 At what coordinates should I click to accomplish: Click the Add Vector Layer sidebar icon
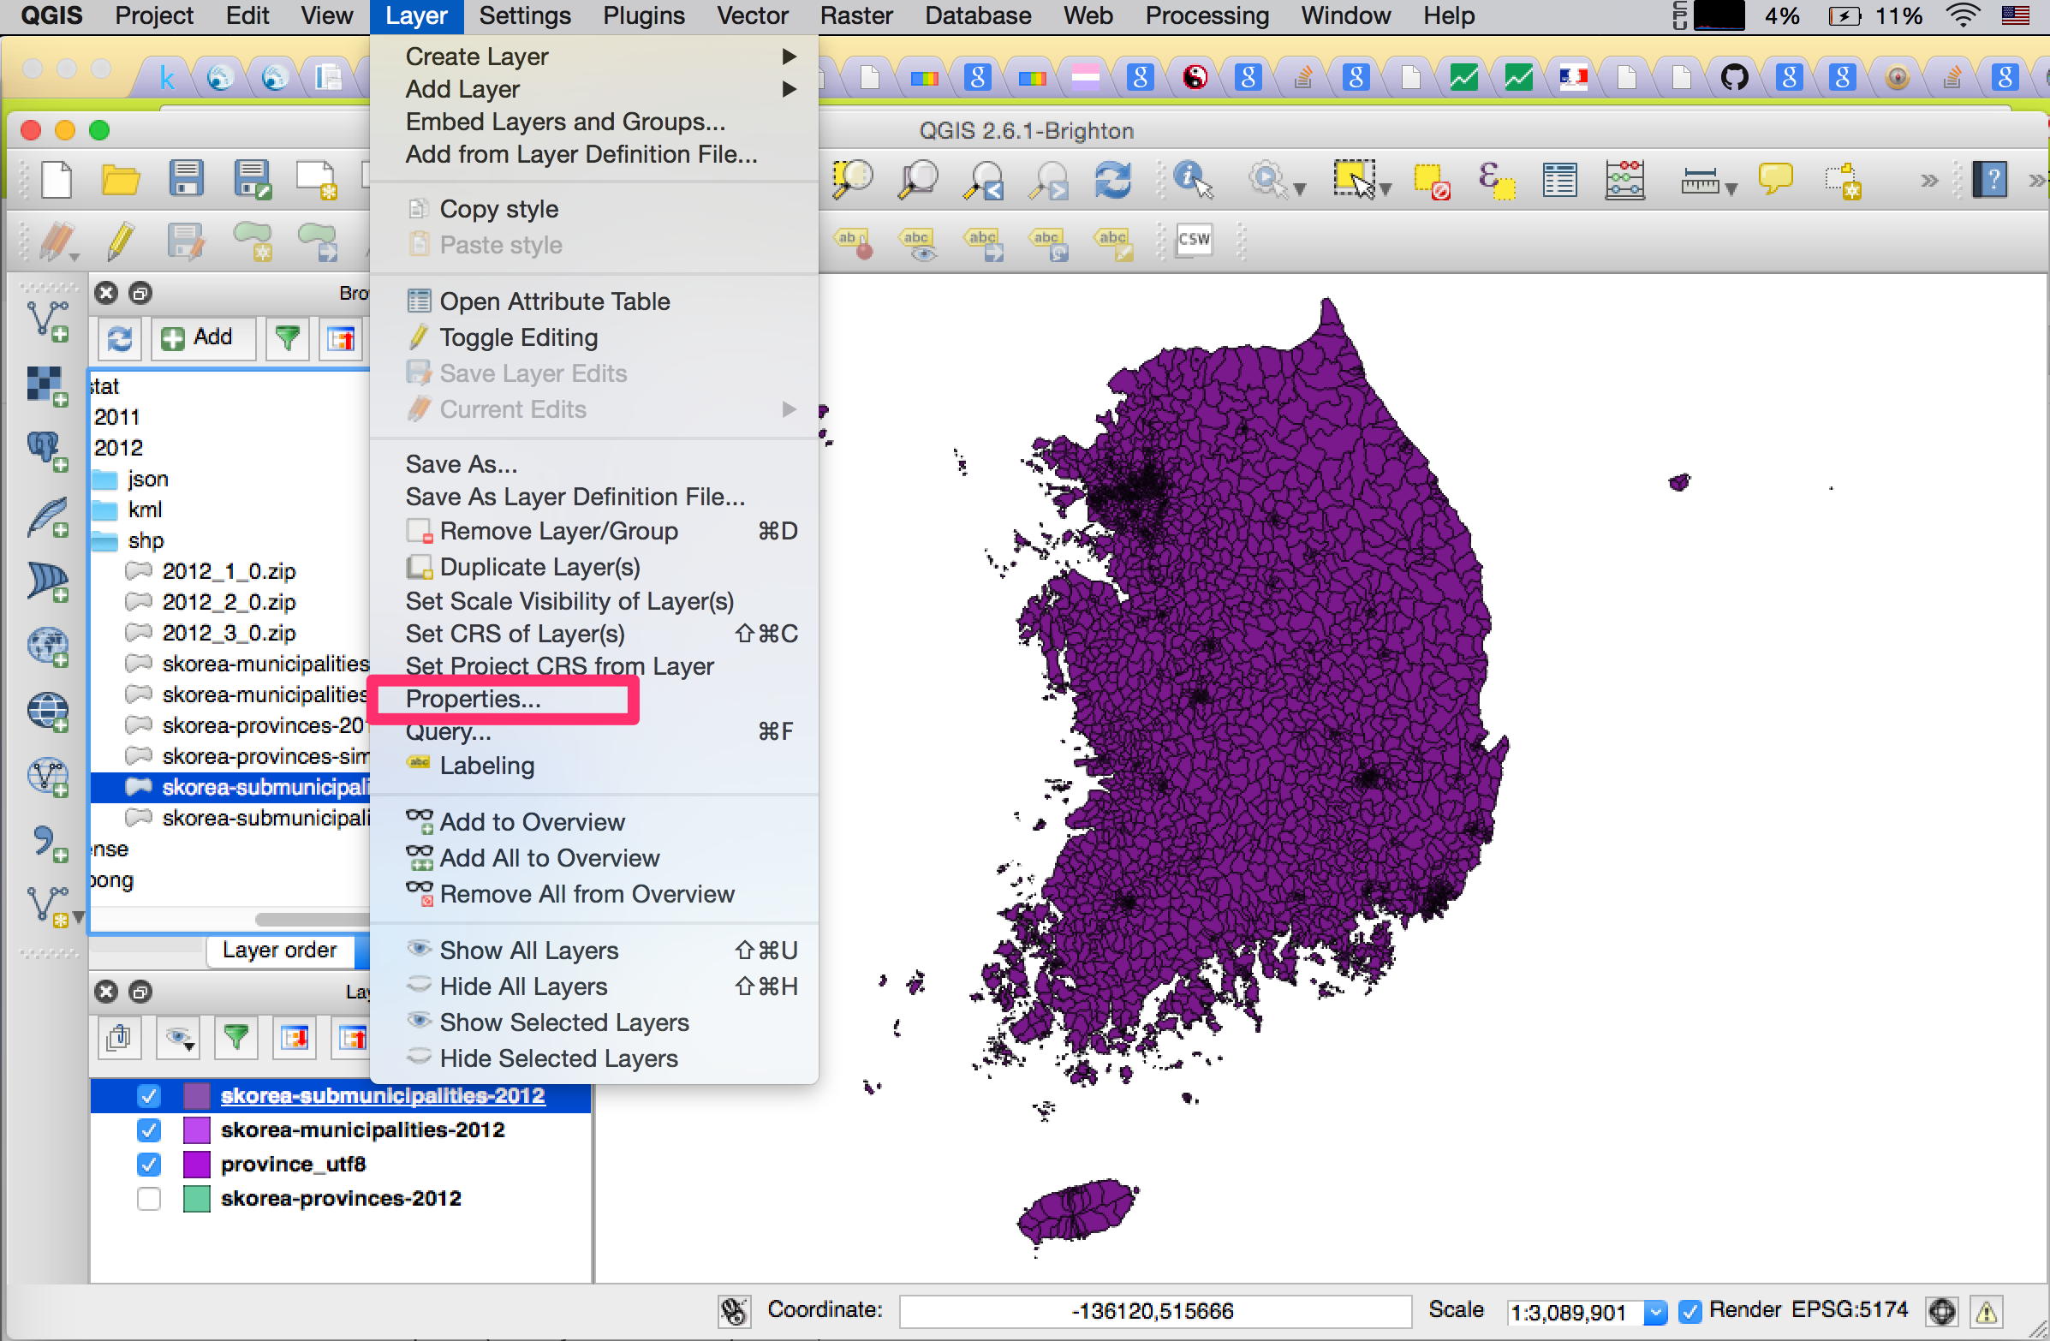point(47,320)
